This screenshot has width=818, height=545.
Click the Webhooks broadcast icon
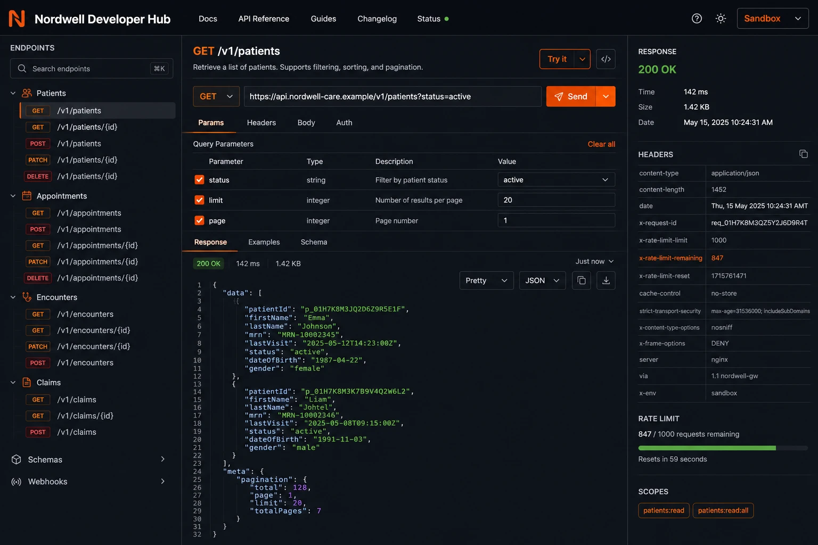[x=17, y=482]
